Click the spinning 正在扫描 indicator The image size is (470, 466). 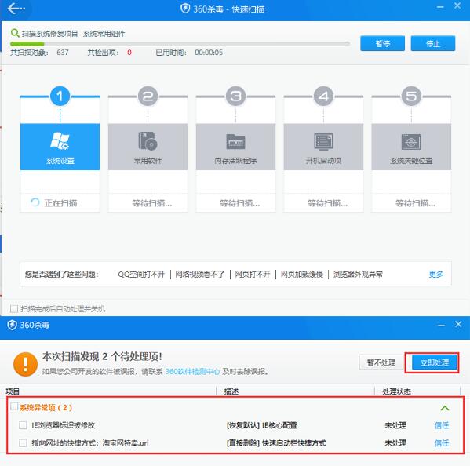[35, 203]
